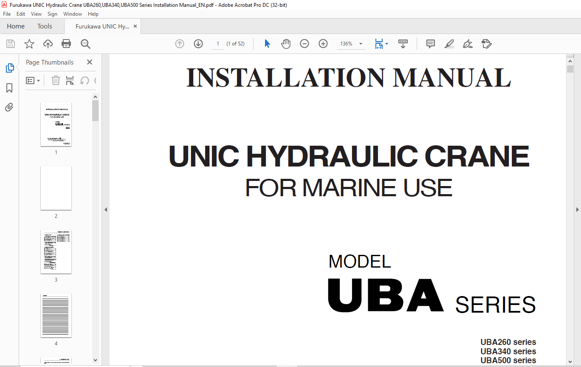
Task: Open the Window menu
Action: (x=73, y=14)
